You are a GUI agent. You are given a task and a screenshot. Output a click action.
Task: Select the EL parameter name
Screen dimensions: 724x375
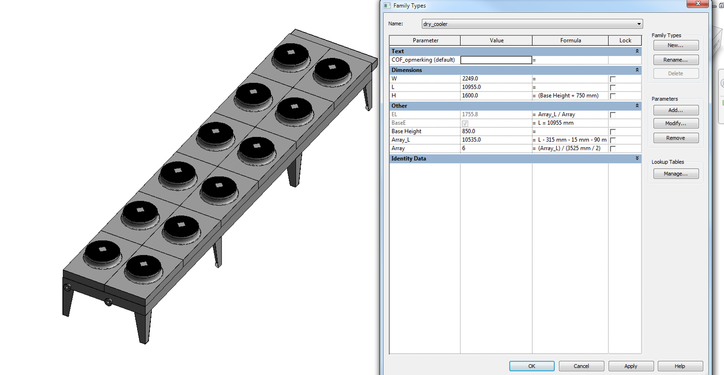tap(395, 114)
